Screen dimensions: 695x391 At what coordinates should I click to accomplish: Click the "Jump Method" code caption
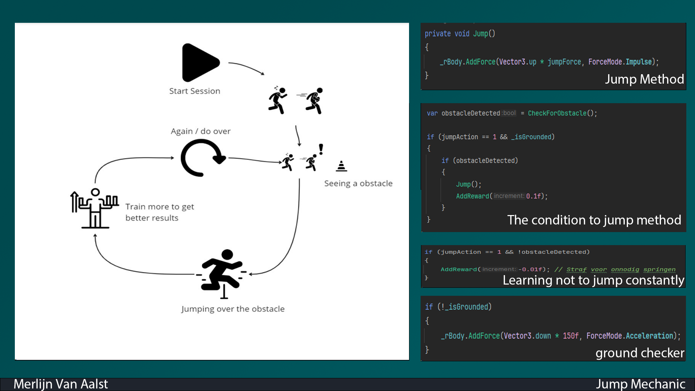pyautogui.click(x=644, y=79)
